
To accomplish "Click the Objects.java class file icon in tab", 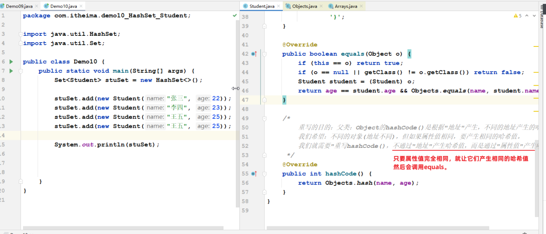I will pos(288,6).
